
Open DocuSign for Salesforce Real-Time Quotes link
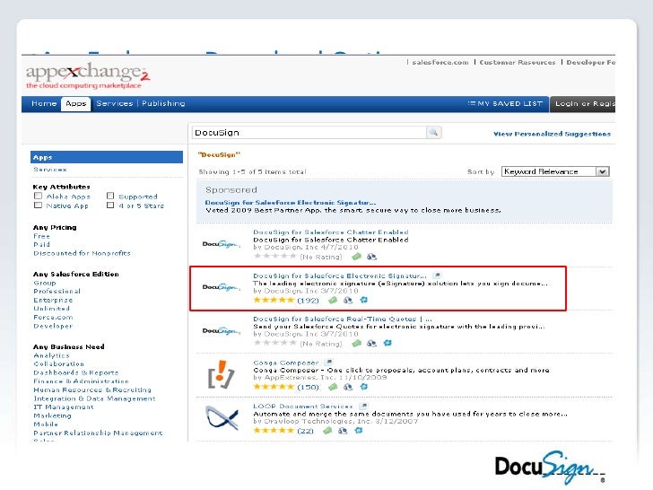[x=343, y=319]
